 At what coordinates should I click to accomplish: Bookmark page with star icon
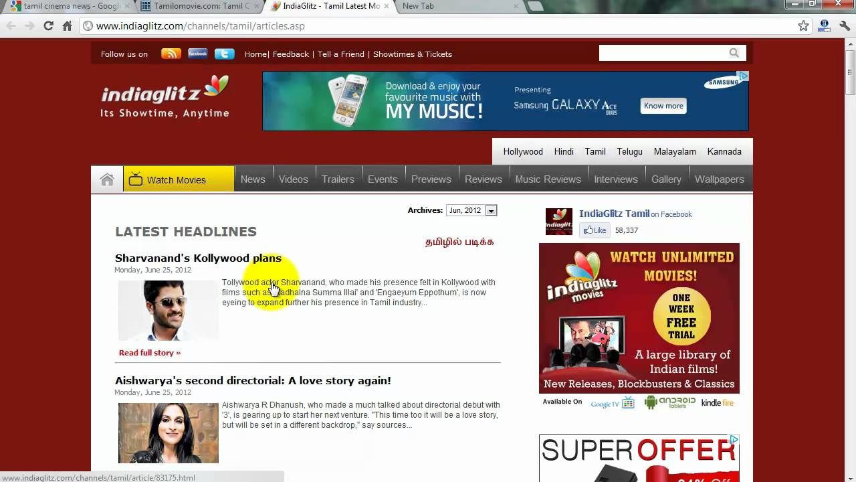804,26
